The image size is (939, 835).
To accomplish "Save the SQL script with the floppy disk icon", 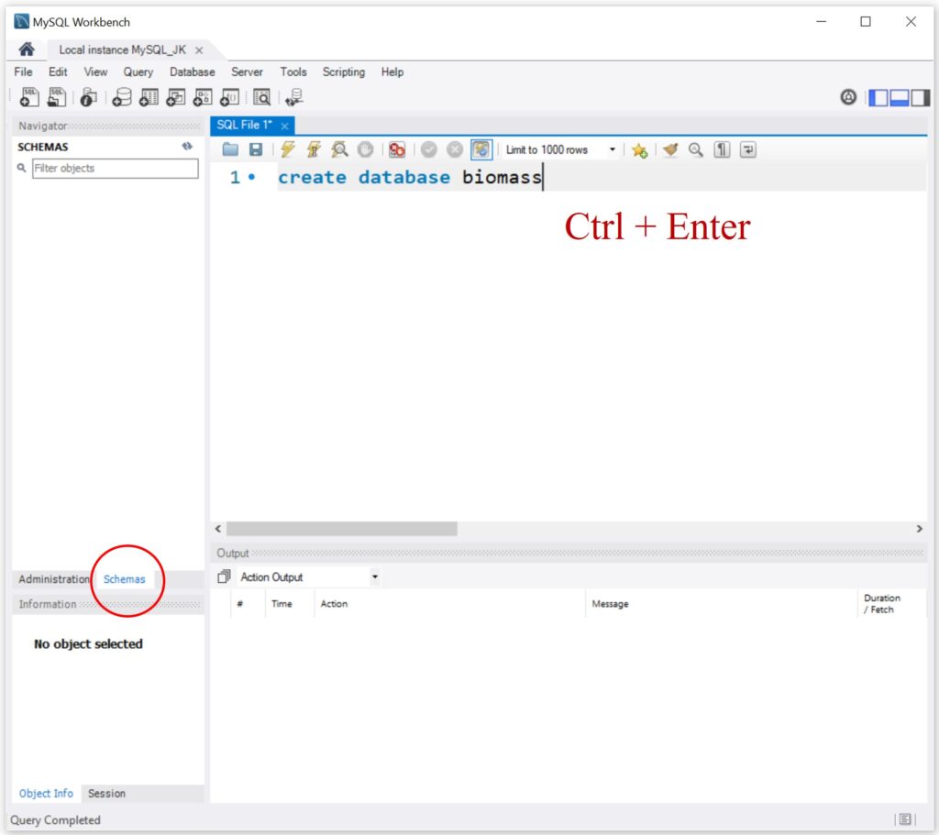I will pyautogui.click(x=256, y=149).
